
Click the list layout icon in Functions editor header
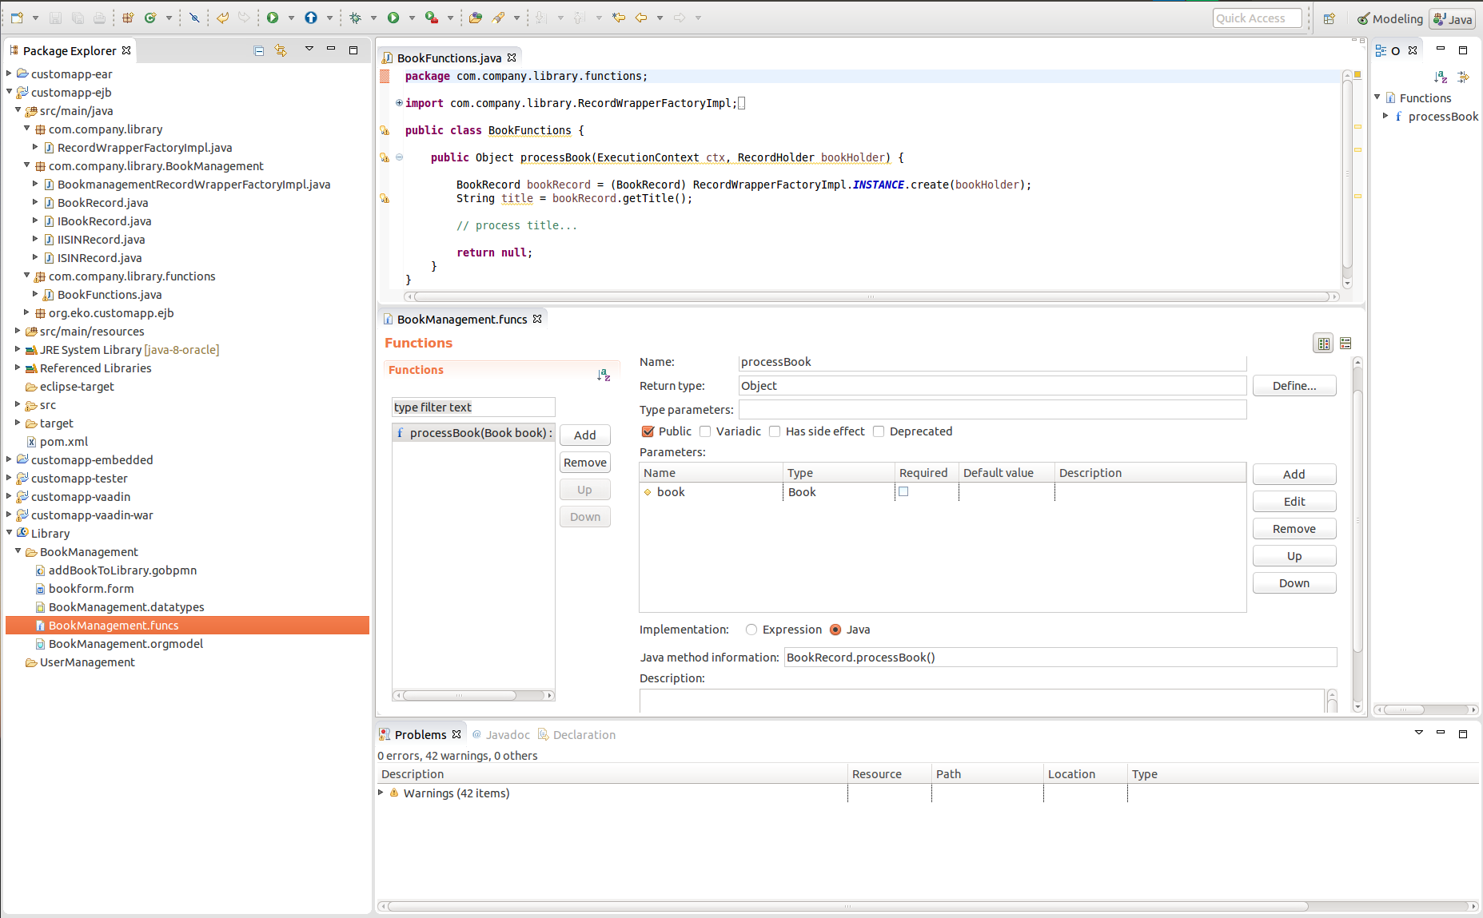(x=1345, y=344)
